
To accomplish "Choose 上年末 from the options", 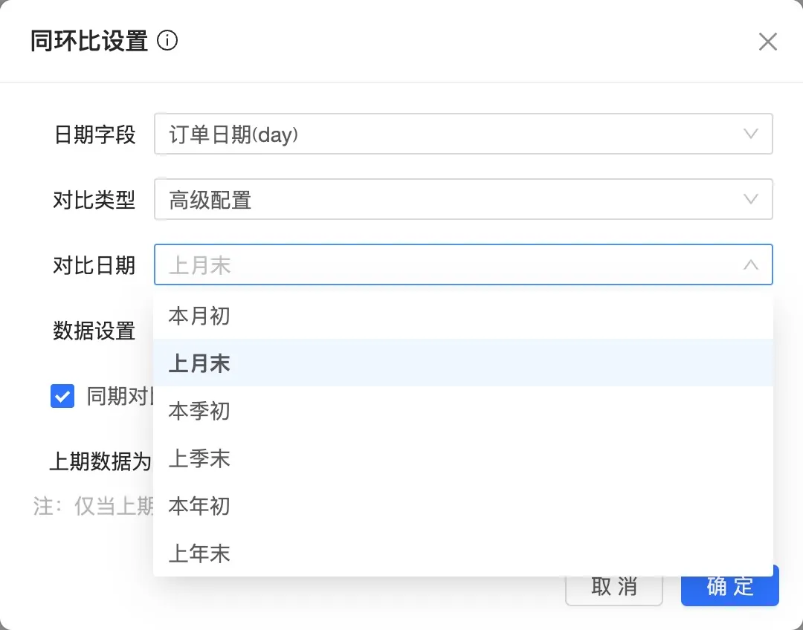I will [x=199, y=553].
